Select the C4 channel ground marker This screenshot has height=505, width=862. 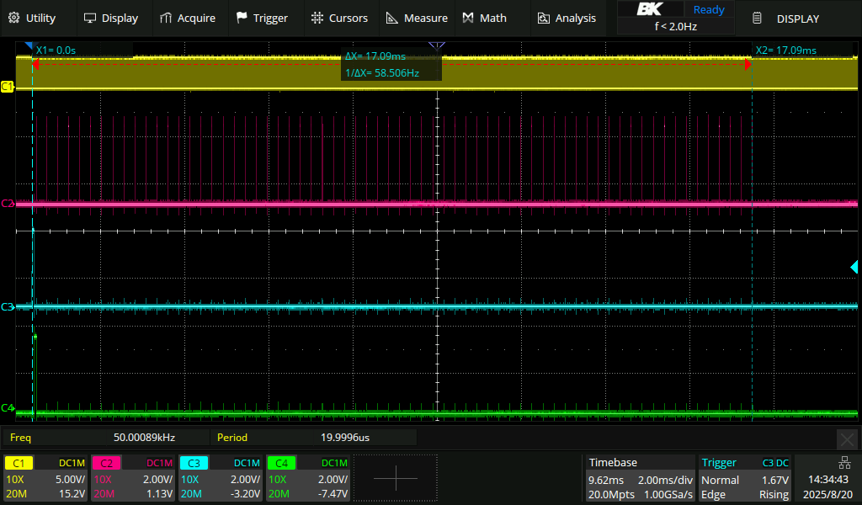pyautogui.click(x=7, y=407)
